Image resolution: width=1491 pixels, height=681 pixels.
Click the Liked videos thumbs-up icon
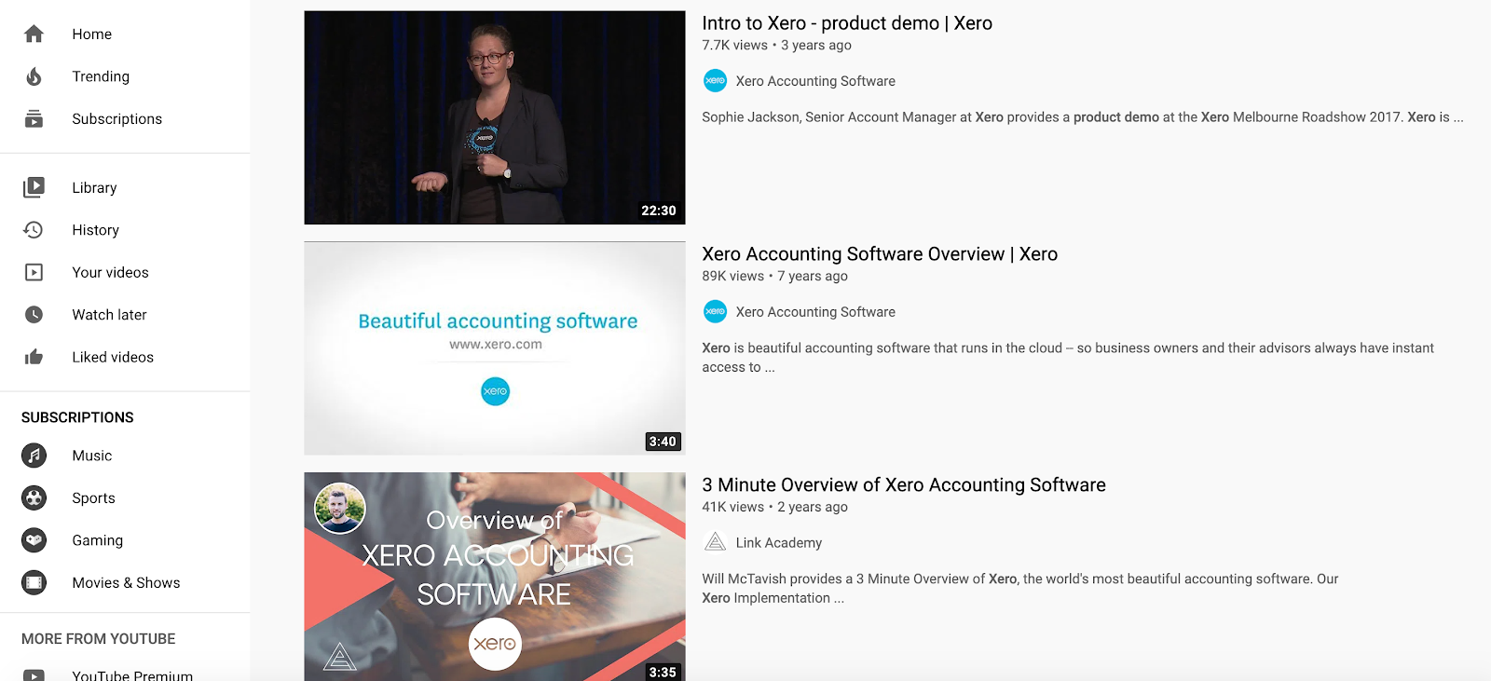34,357
